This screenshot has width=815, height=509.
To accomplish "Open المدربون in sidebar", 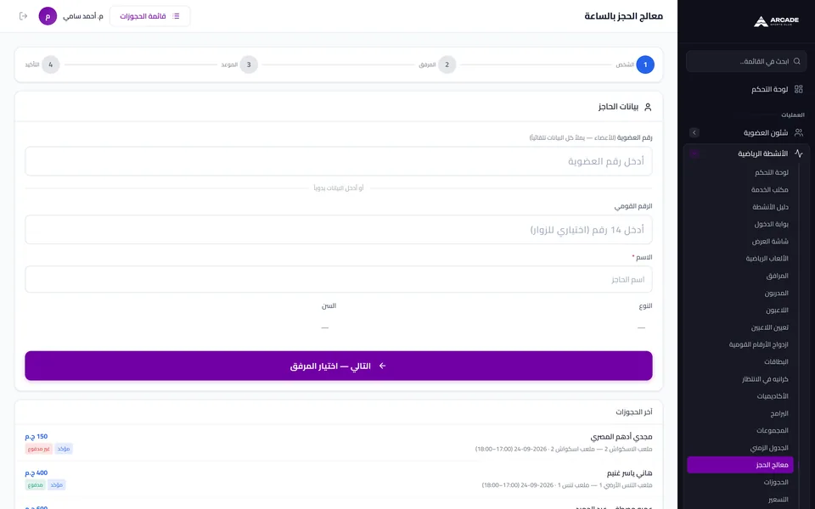I will pos(777,293).
